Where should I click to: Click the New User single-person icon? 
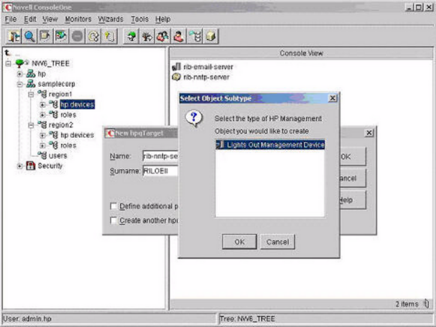pos(179,36)
